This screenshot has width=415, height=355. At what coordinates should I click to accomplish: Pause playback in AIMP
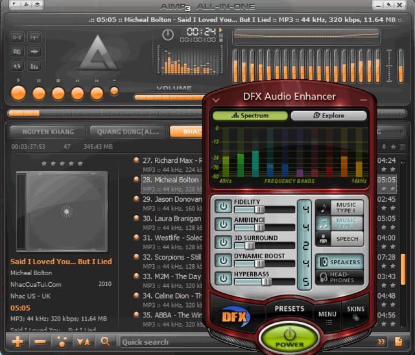38,93
